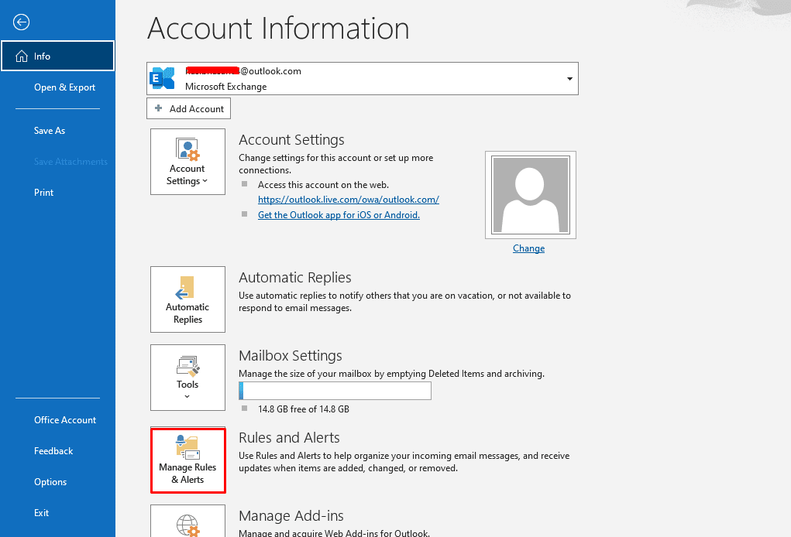
Task: Click the '14.8 GB free of 14.8 GB' text
Action: pyautogui.click(x=304, y=409)
